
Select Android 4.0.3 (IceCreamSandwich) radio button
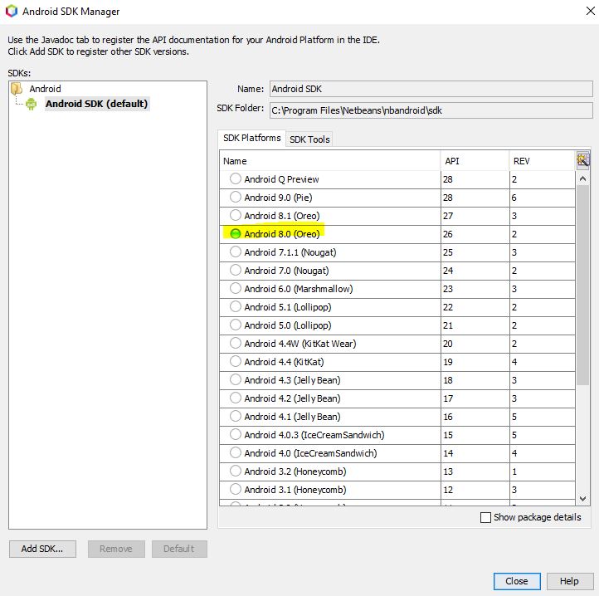236,434
